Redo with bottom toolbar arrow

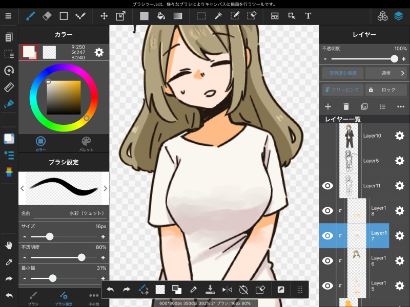pos(127,289)
